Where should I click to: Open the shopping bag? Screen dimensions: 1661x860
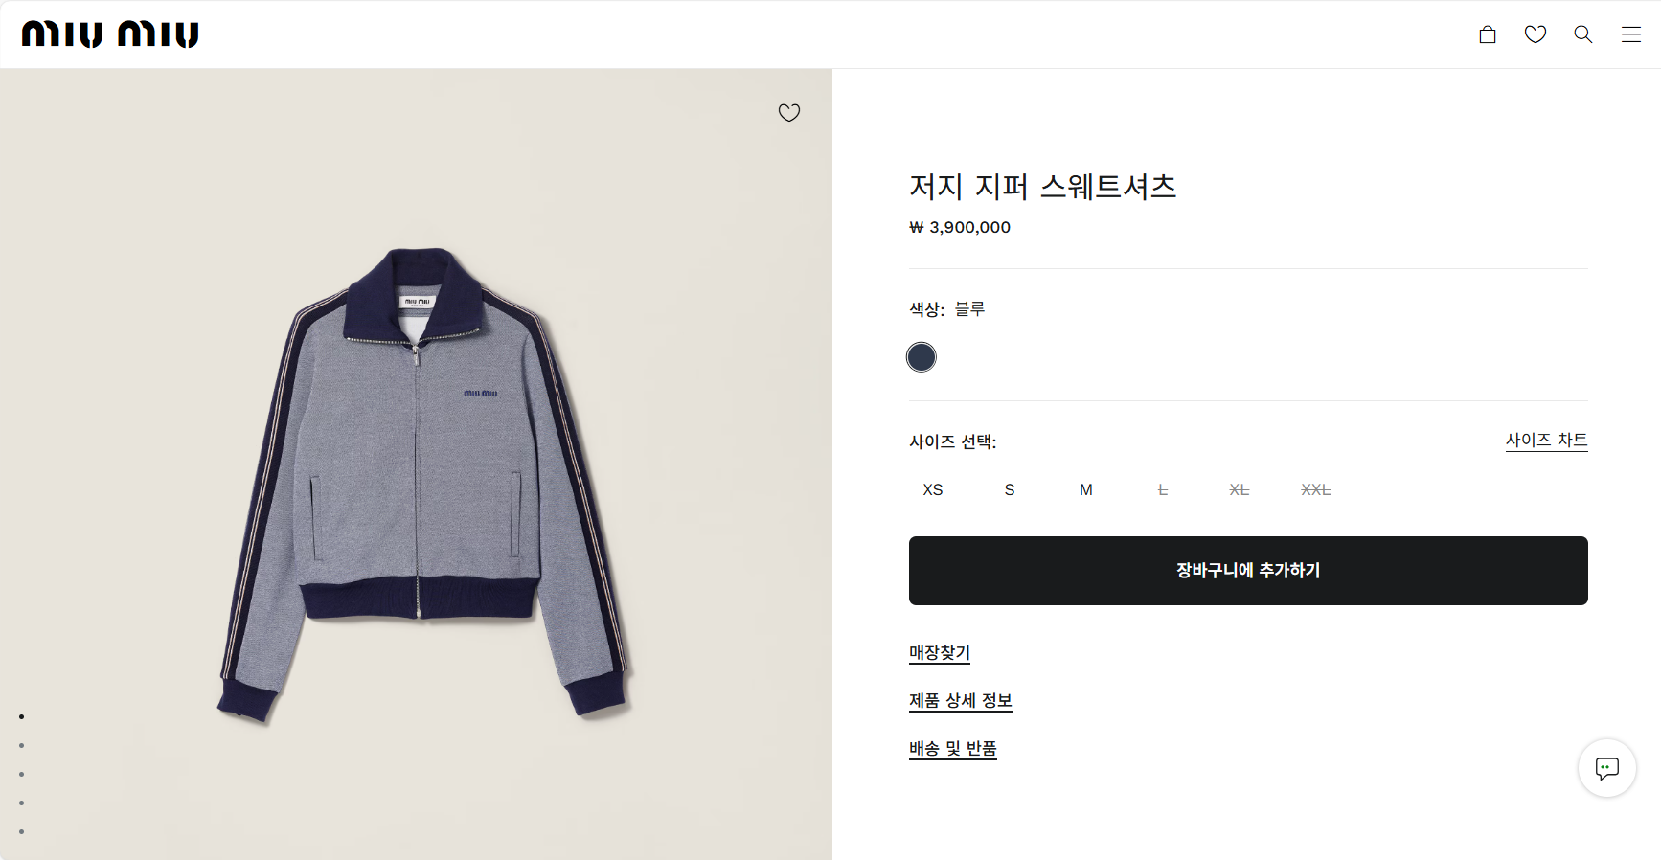tap(1488, 34)
